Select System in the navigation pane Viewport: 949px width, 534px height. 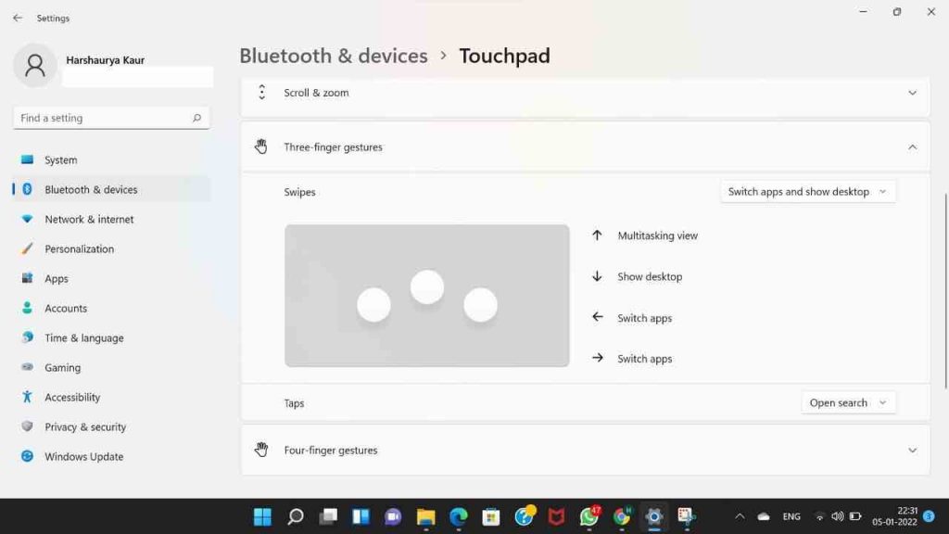[60, 159]
